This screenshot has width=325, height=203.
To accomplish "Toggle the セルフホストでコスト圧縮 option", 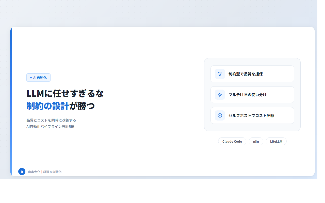I will tap(252, 115).
